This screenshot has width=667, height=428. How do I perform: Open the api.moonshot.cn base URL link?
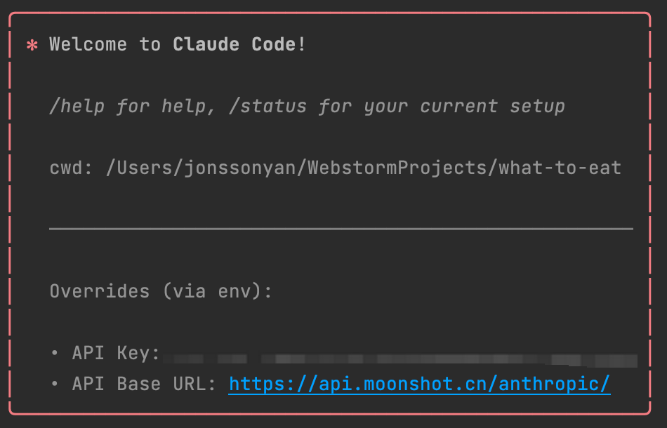pyautogui.click(x=419, y=384)
